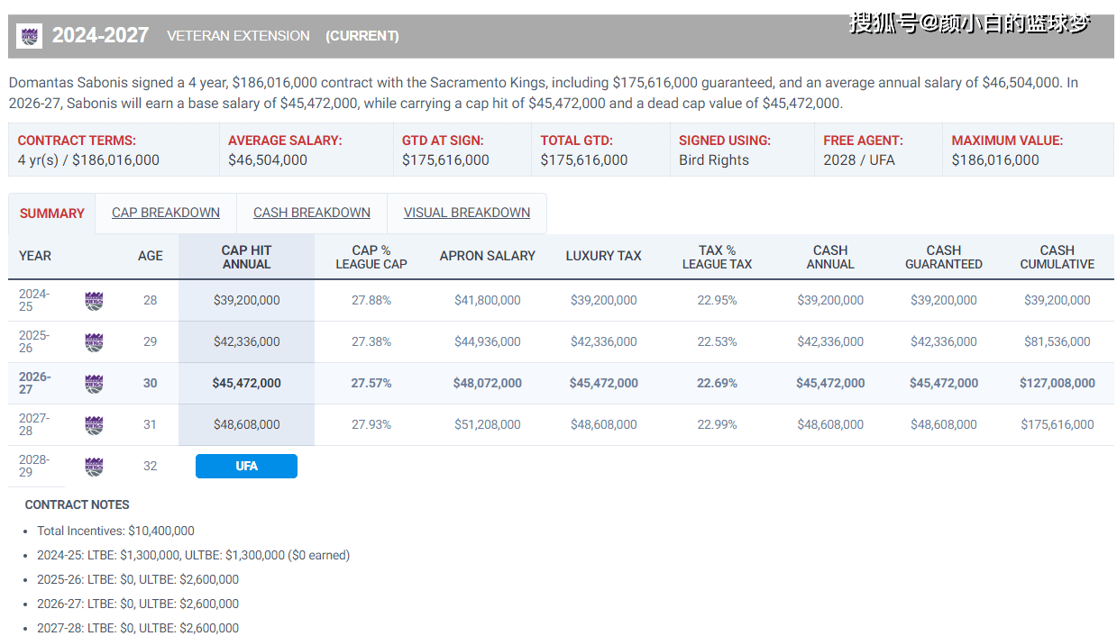This screenshot has width=1117, height=636.
Task: Click the Kings team logo in 2028-29 row
Action: coord(94,467)
